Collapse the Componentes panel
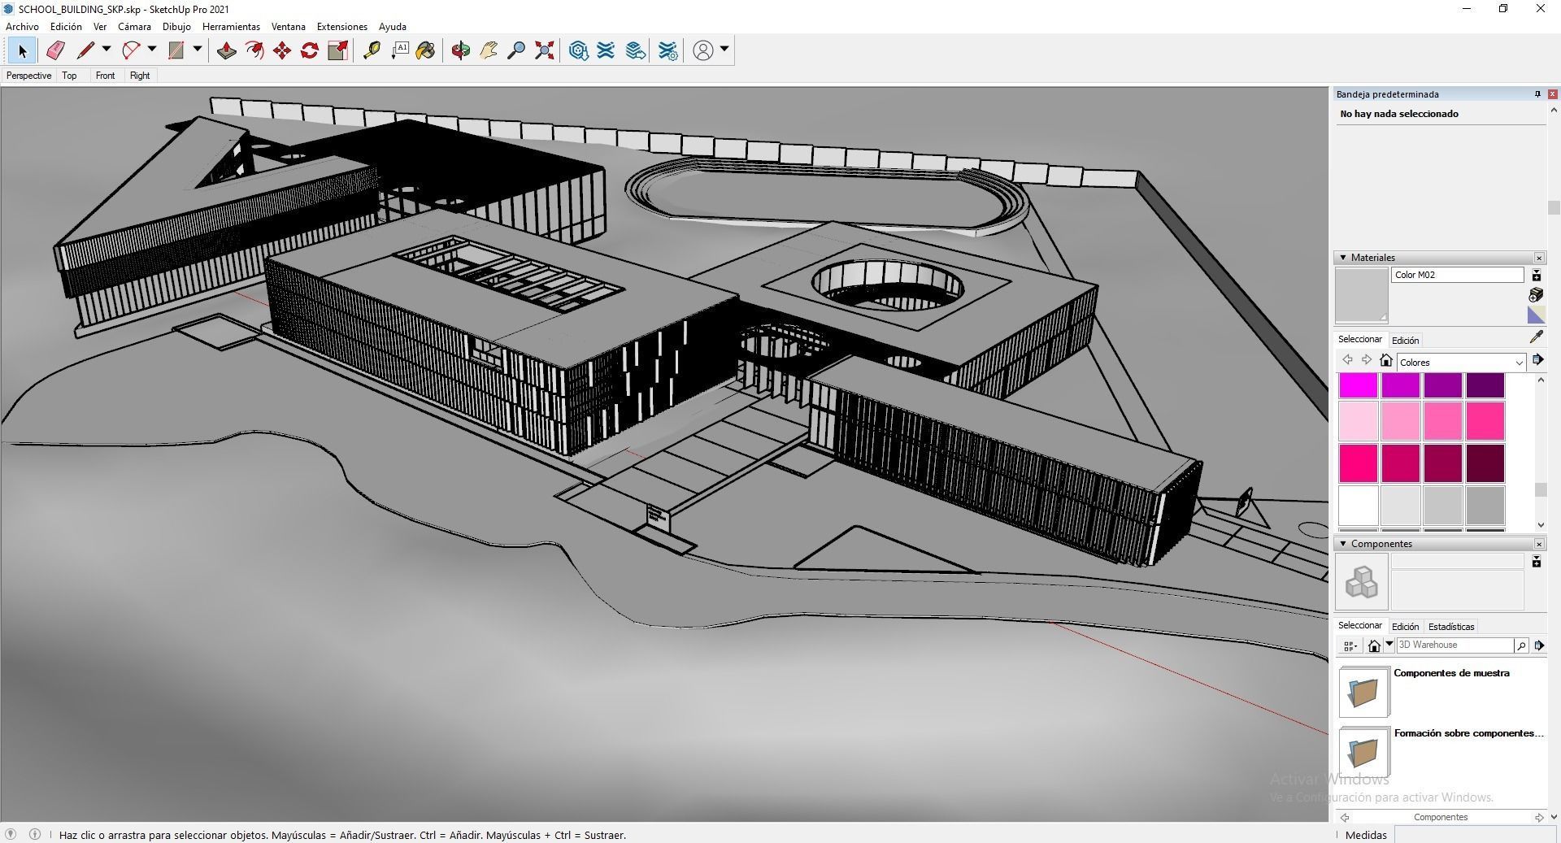 (1343, 544)
